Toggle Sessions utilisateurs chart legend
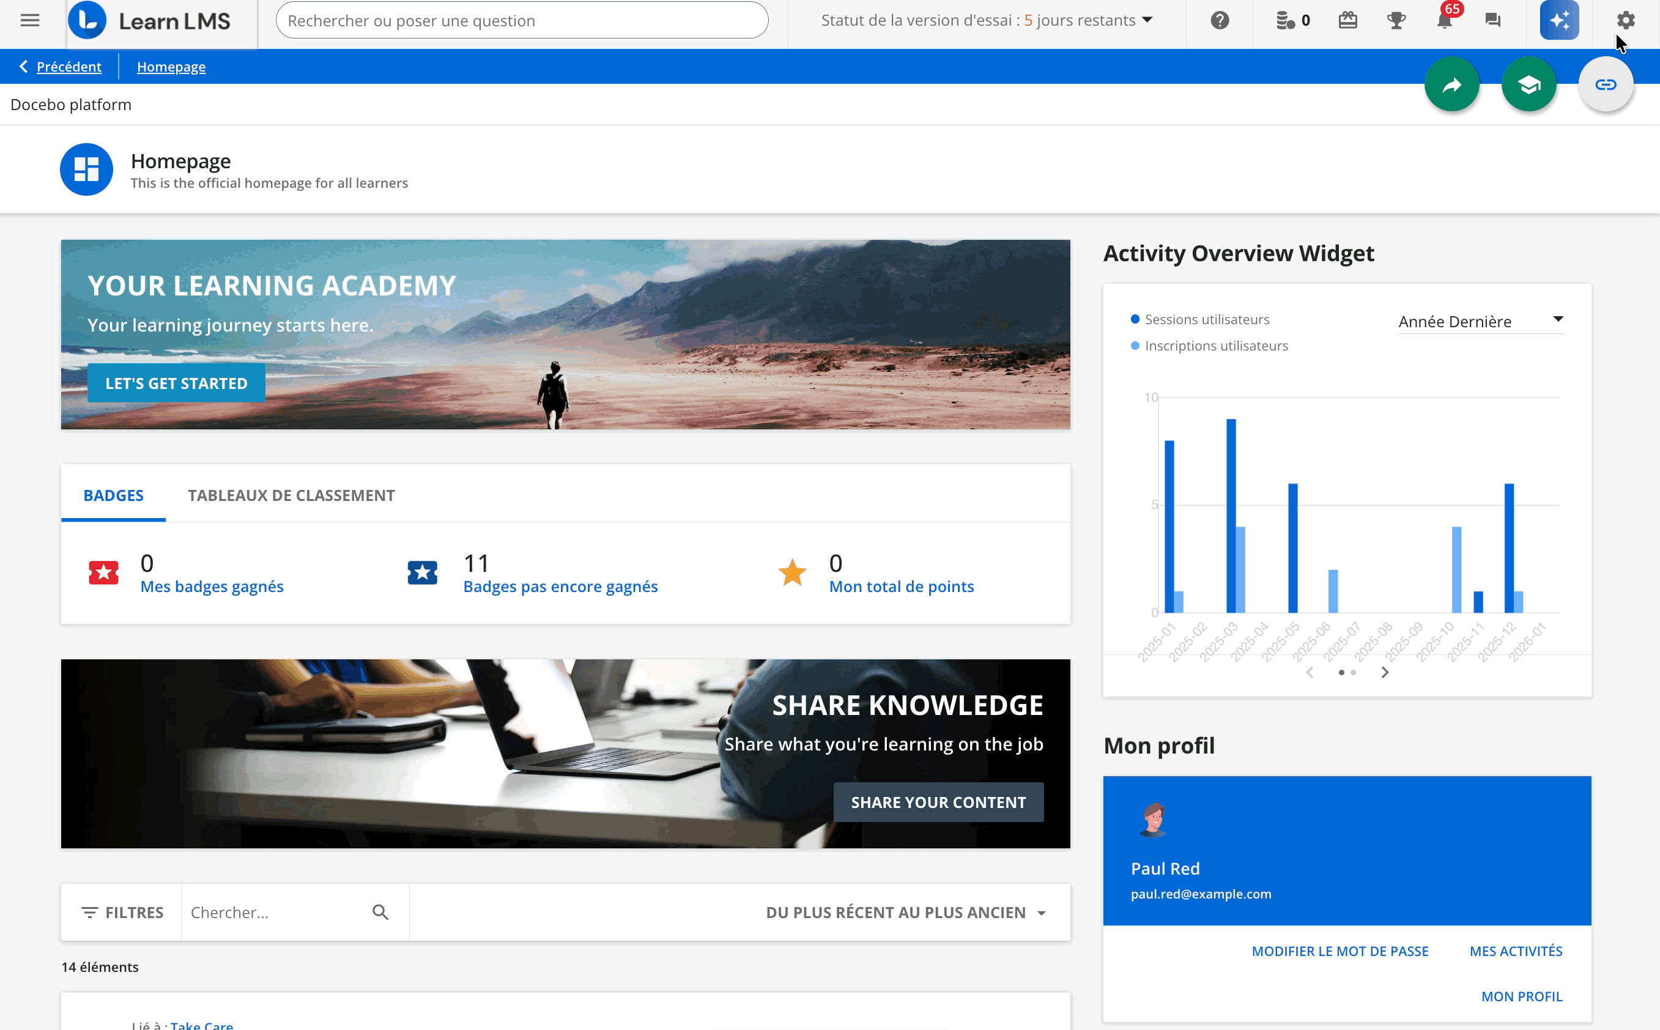The width and height of the screenshot is (1660, 1030). tap(1206, 319)
